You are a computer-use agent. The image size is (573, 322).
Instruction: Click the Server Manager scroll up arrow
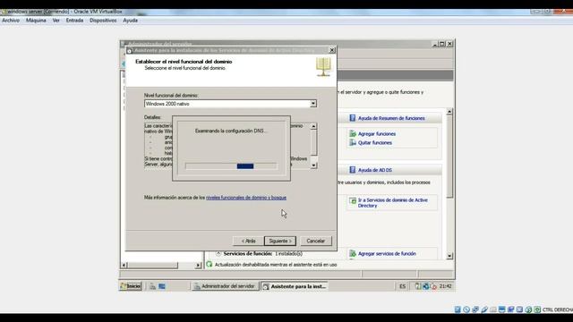(449, 111)
